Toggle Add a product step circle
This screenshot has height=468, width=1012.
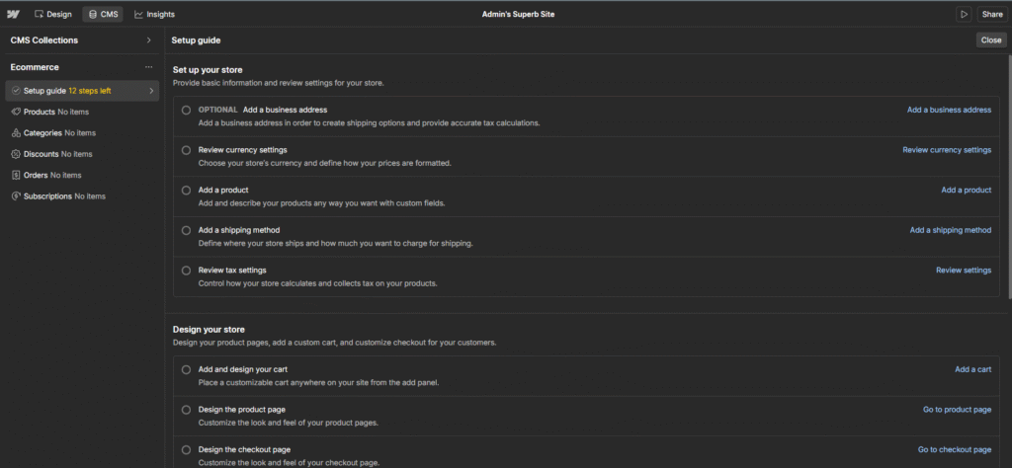[x=186, y=191]
